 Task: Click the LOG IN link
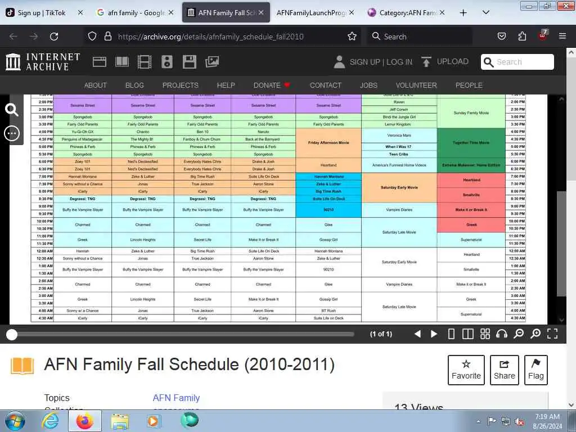pos(399,62)
